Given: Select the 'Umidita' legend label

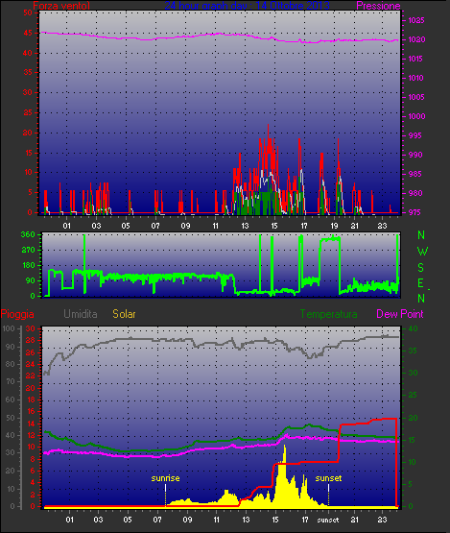Looking at the screenshot, I should tap(81, 314).
